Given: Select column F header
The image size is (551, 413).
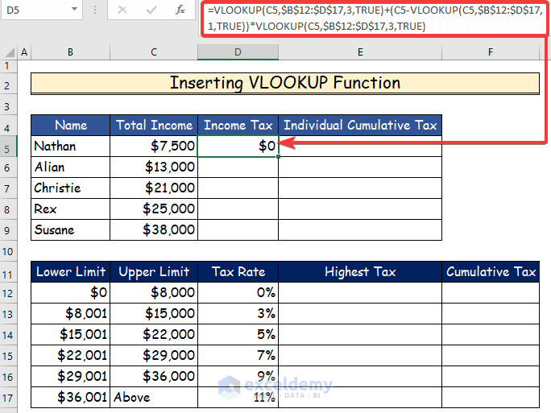Looking at the screenshot, I should coord(491,52).
